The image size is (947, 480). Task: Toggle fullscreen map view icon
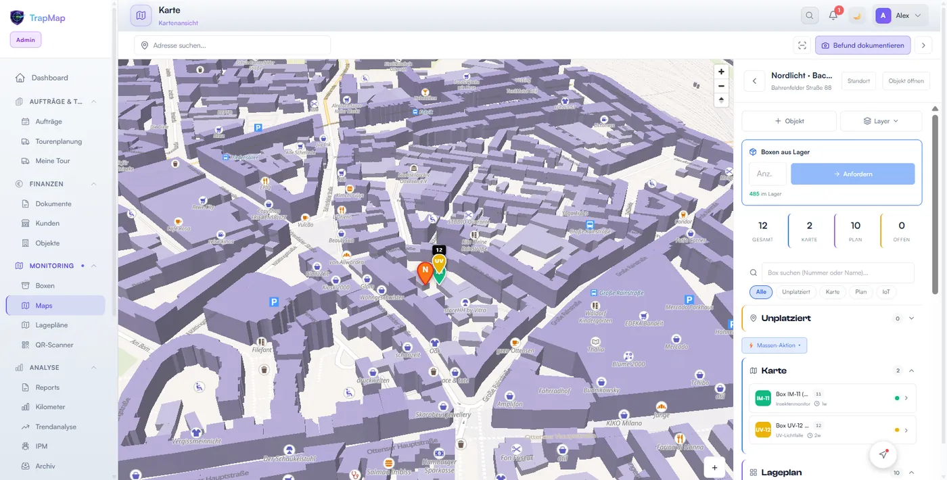coord(802,45)
